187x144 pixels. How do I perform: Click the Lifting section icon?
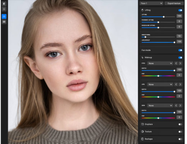tap(142, 10)
